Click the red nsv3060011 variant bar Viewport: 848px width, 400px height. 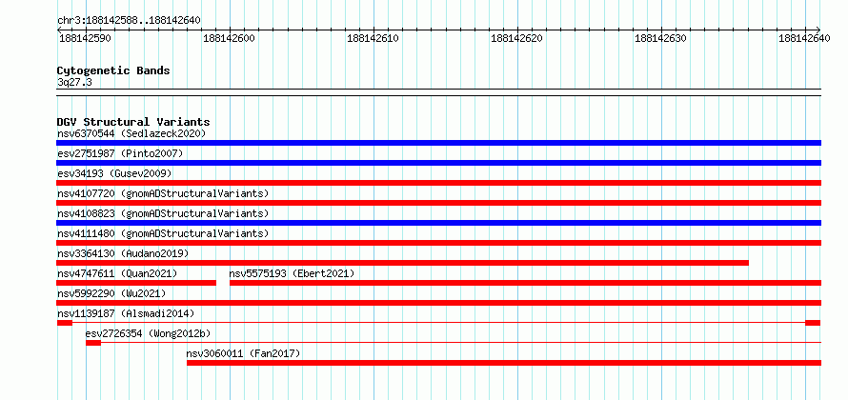(x=504, y=363)
